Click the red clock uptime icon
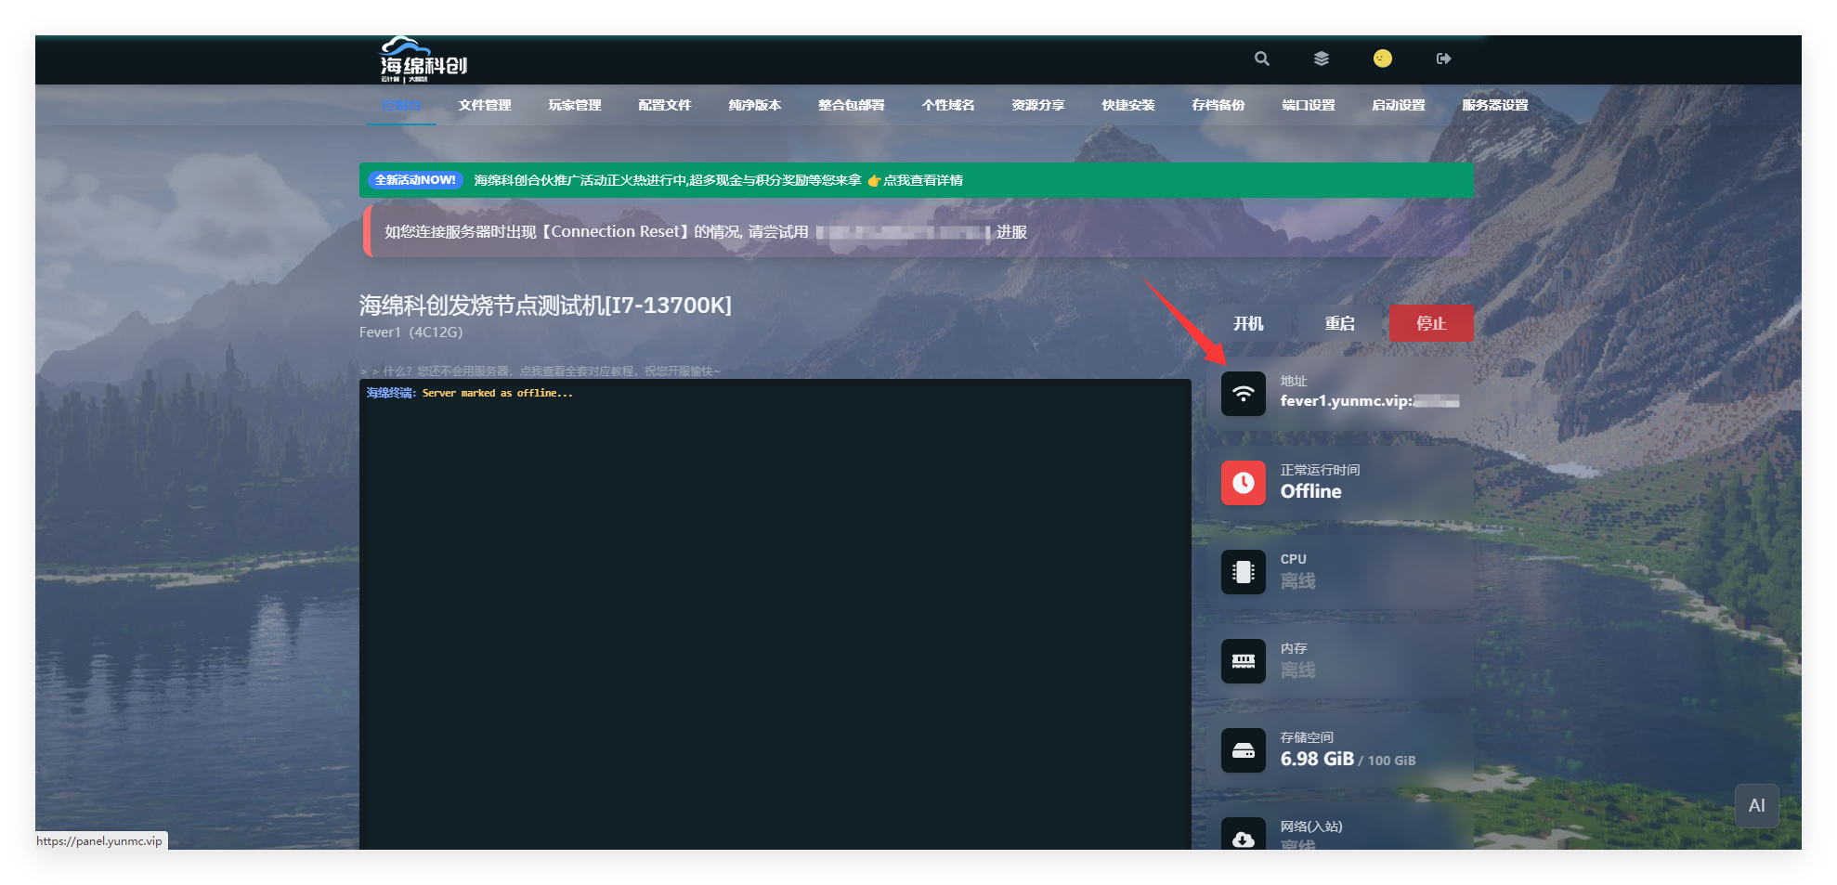The image size is (1837, 885). pos(1243,483)
